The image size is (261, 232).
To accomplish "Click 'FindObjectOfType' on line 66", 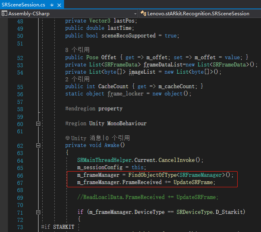I will [153, 175].
